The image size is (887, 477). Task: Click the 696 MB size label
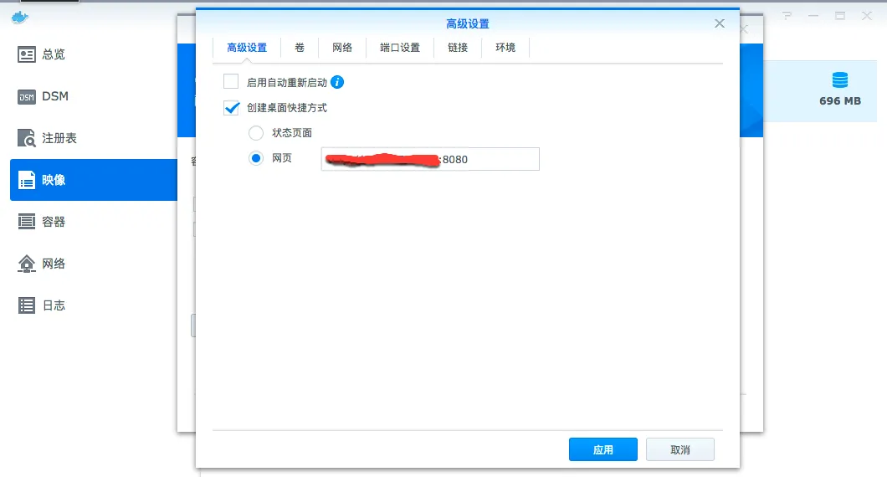point(840,101)
